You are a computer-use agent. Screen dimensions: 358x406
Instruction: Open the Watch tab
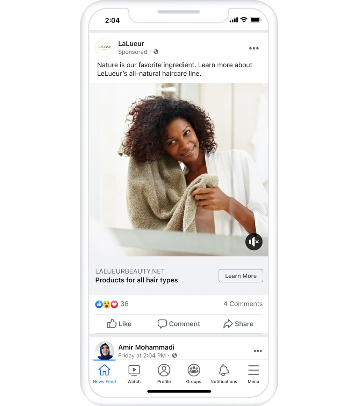(x=134, y=374)
